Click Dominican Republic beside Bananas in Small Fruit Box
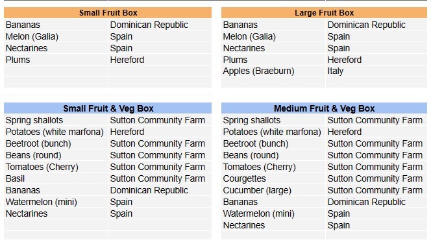Screen dimensions: 431x242 pyautogui.click(x=160, y=25)
